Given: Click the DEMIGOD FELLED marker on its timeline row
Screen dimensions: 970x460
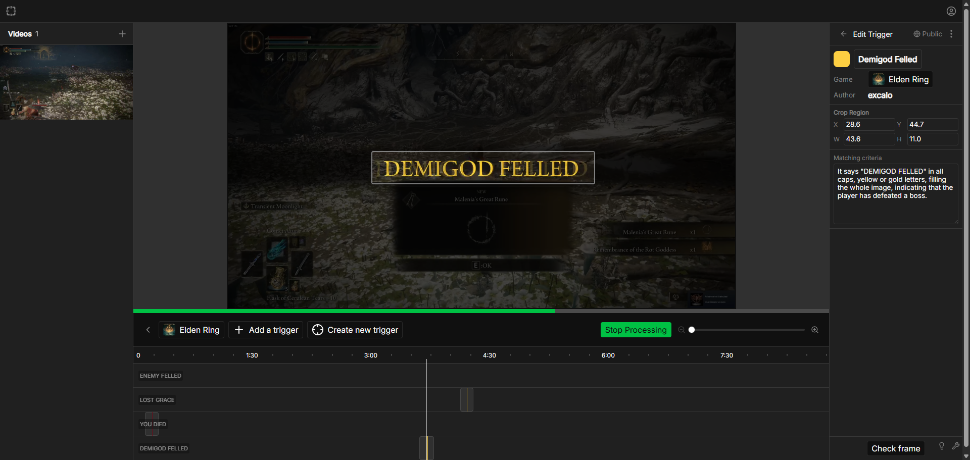Looking at the screenshot, I should pos(426,448).
